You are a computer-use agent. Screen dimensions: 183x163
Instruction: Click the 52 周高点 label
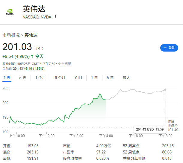click(x=131, y=146)
